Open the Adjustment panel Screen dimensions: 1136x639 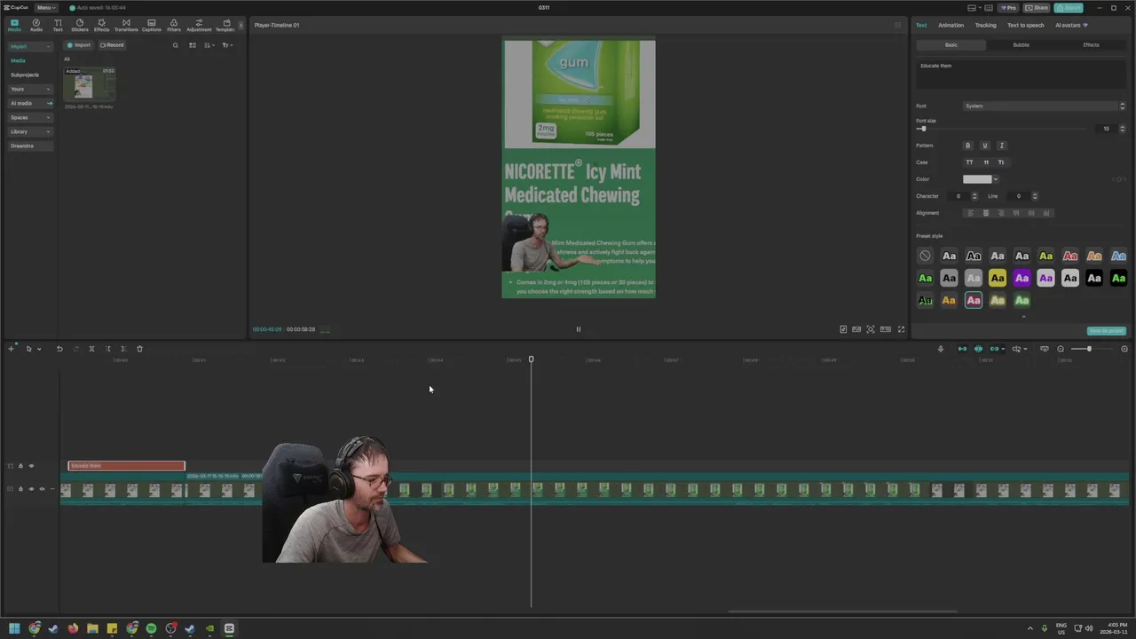[199, 25]
